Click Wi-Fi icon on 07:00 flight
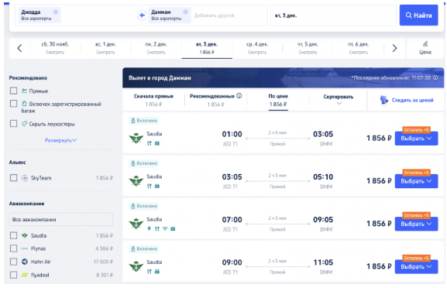 click(165, 228)
